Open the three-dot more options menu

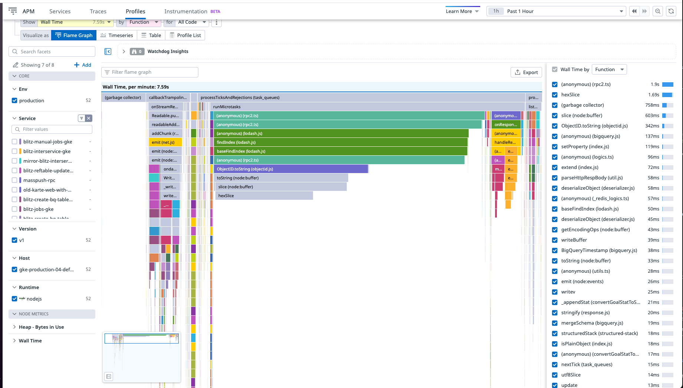217,22
